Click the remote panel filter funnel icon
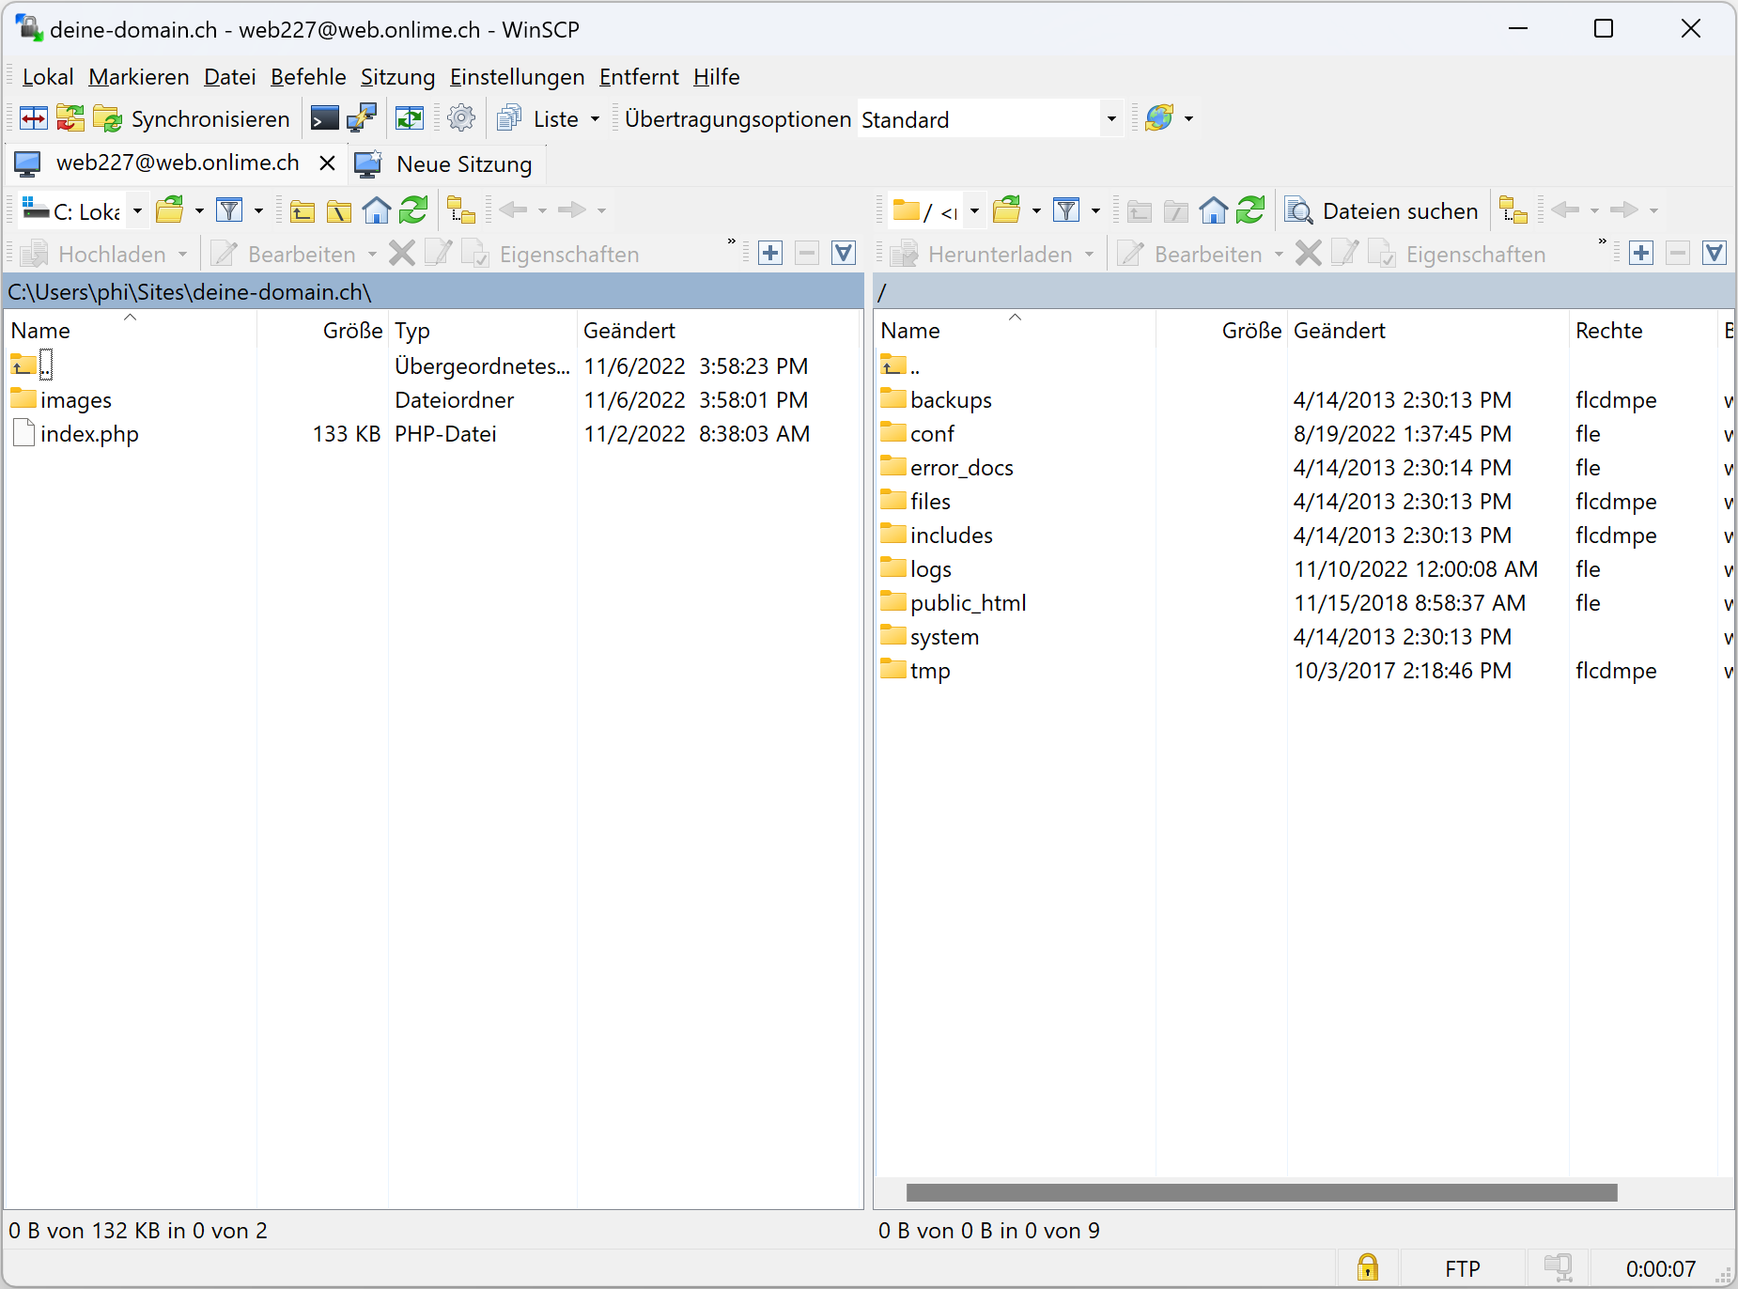This screenshot has width=1738, height=1289. coord(1066,210)
